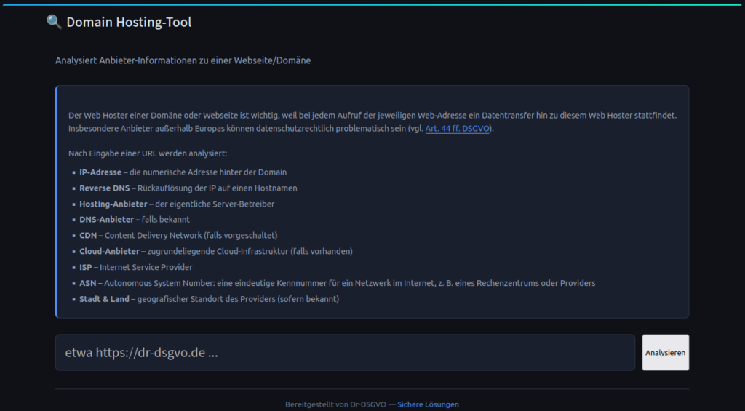This screenshot has width=745, height=411.
Task: Click the CDN list item label
Action: click(88, 236)
